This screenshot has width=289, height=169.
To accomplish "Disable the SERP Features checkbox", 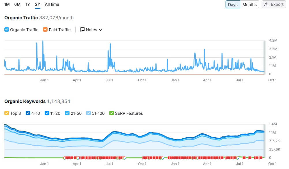I will 111,113.
